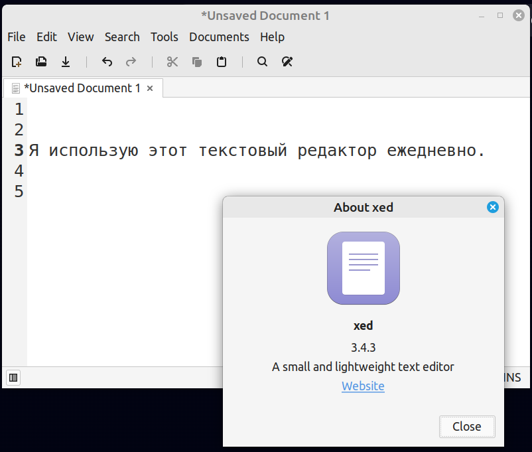Undo the last edit via toolbar
The width and height of the screenshot is (532, 452).
(107, 62)
